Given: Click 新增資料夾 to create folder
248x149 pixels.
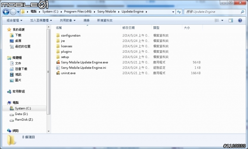Looking at the screenshot, I should (x=105, y=21).
